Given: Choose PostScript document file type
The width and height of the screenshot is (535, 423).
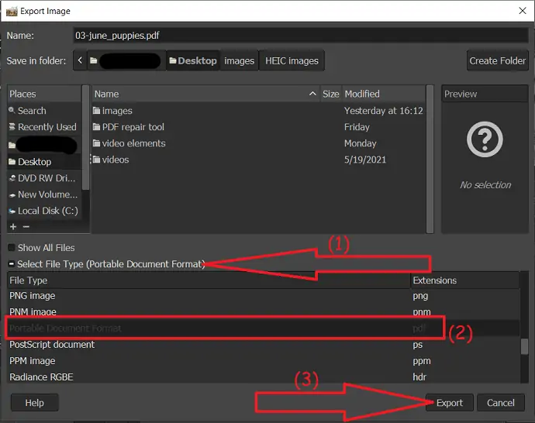Looking at the screenshot, I should click(264, 344).
